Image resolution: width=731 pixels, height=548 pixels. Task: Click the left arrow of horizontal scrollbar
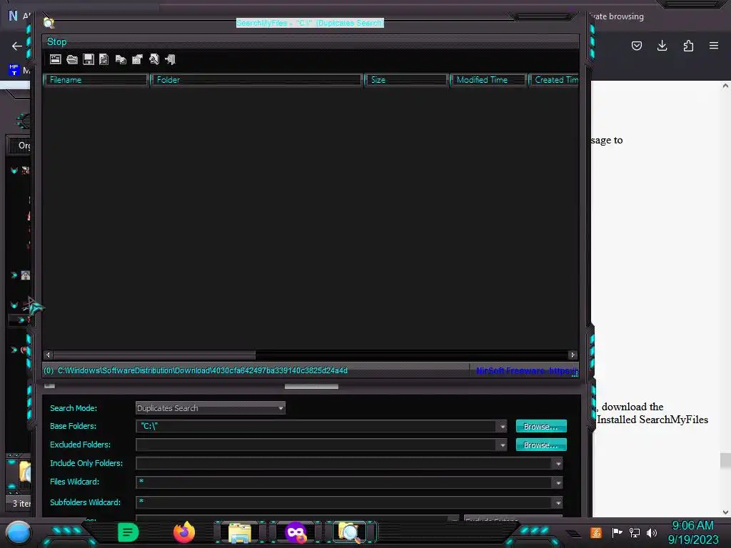click(x=48, y=355)
